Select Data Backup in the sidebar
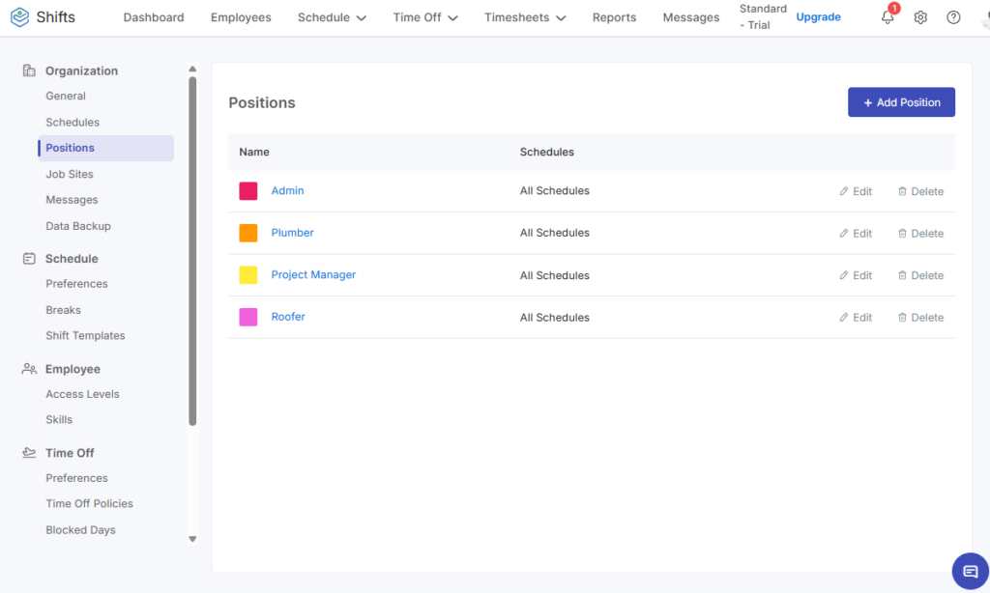 click(78, 226)
